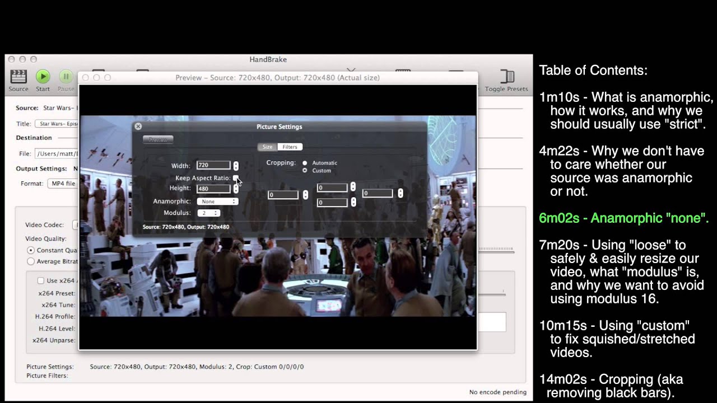Click the Height stepper arrows
The image size is (717, 403).
(236, 189)
